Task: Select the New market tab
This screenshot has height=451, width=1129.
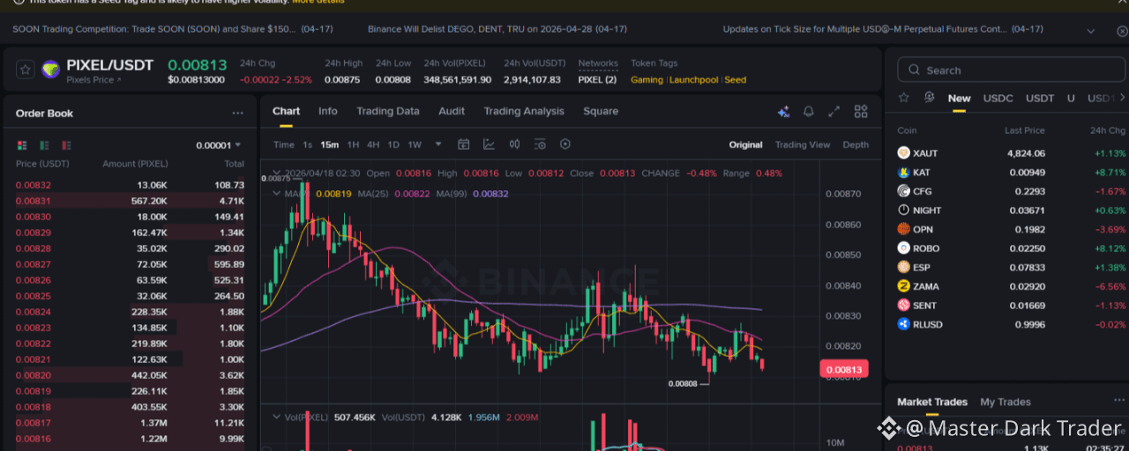Action: 959,98
